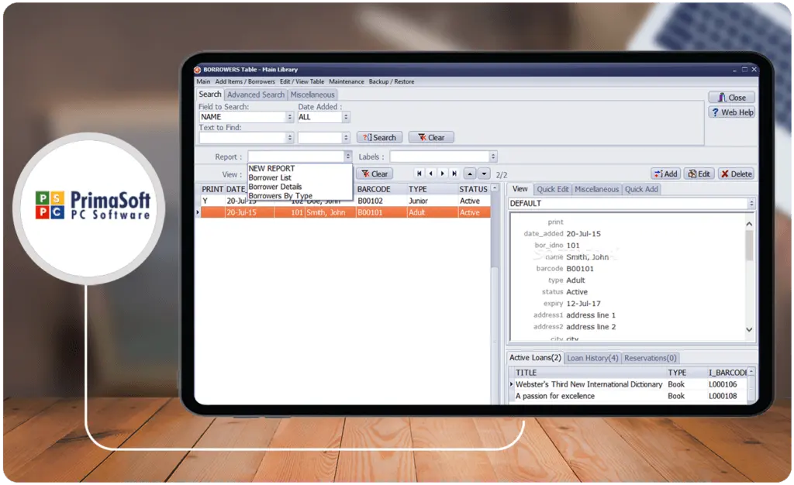The width and height of the screenshot is (794, 485).
Task: Click the app icon in the title bar
Action: [x=198, y=70]
